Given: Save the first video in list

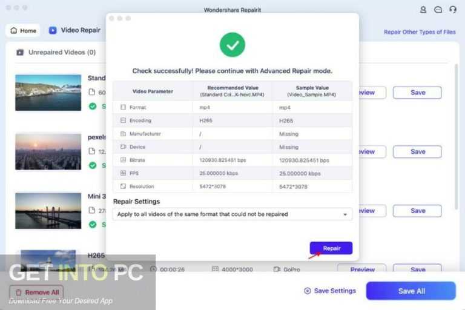Looking at the screenshot, I should click(x=417, y=93).
